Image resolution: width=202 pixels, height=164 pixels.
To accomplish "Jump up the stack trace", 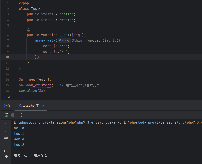I will click(6, 124).
